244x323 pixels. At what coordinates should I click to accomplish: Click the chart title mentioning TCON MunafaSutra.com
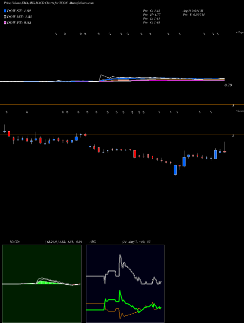tap(49, 3)
